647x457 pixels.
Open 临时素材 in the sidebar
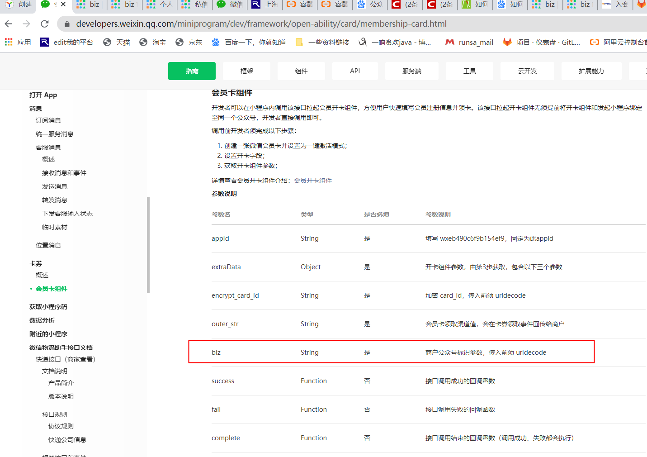55,227
